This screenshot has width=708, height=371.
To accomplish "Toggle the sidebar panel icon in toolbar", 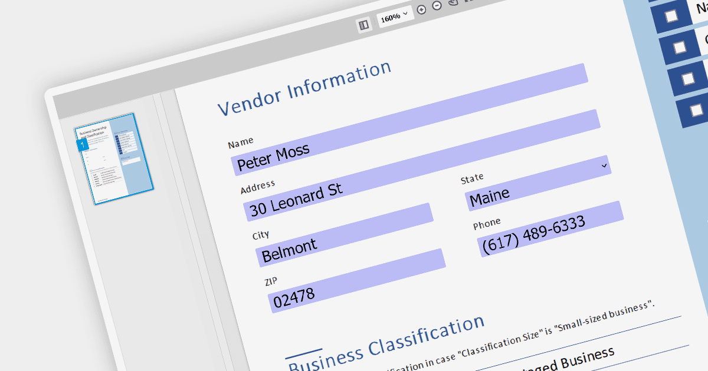I will tap(364, 25).
